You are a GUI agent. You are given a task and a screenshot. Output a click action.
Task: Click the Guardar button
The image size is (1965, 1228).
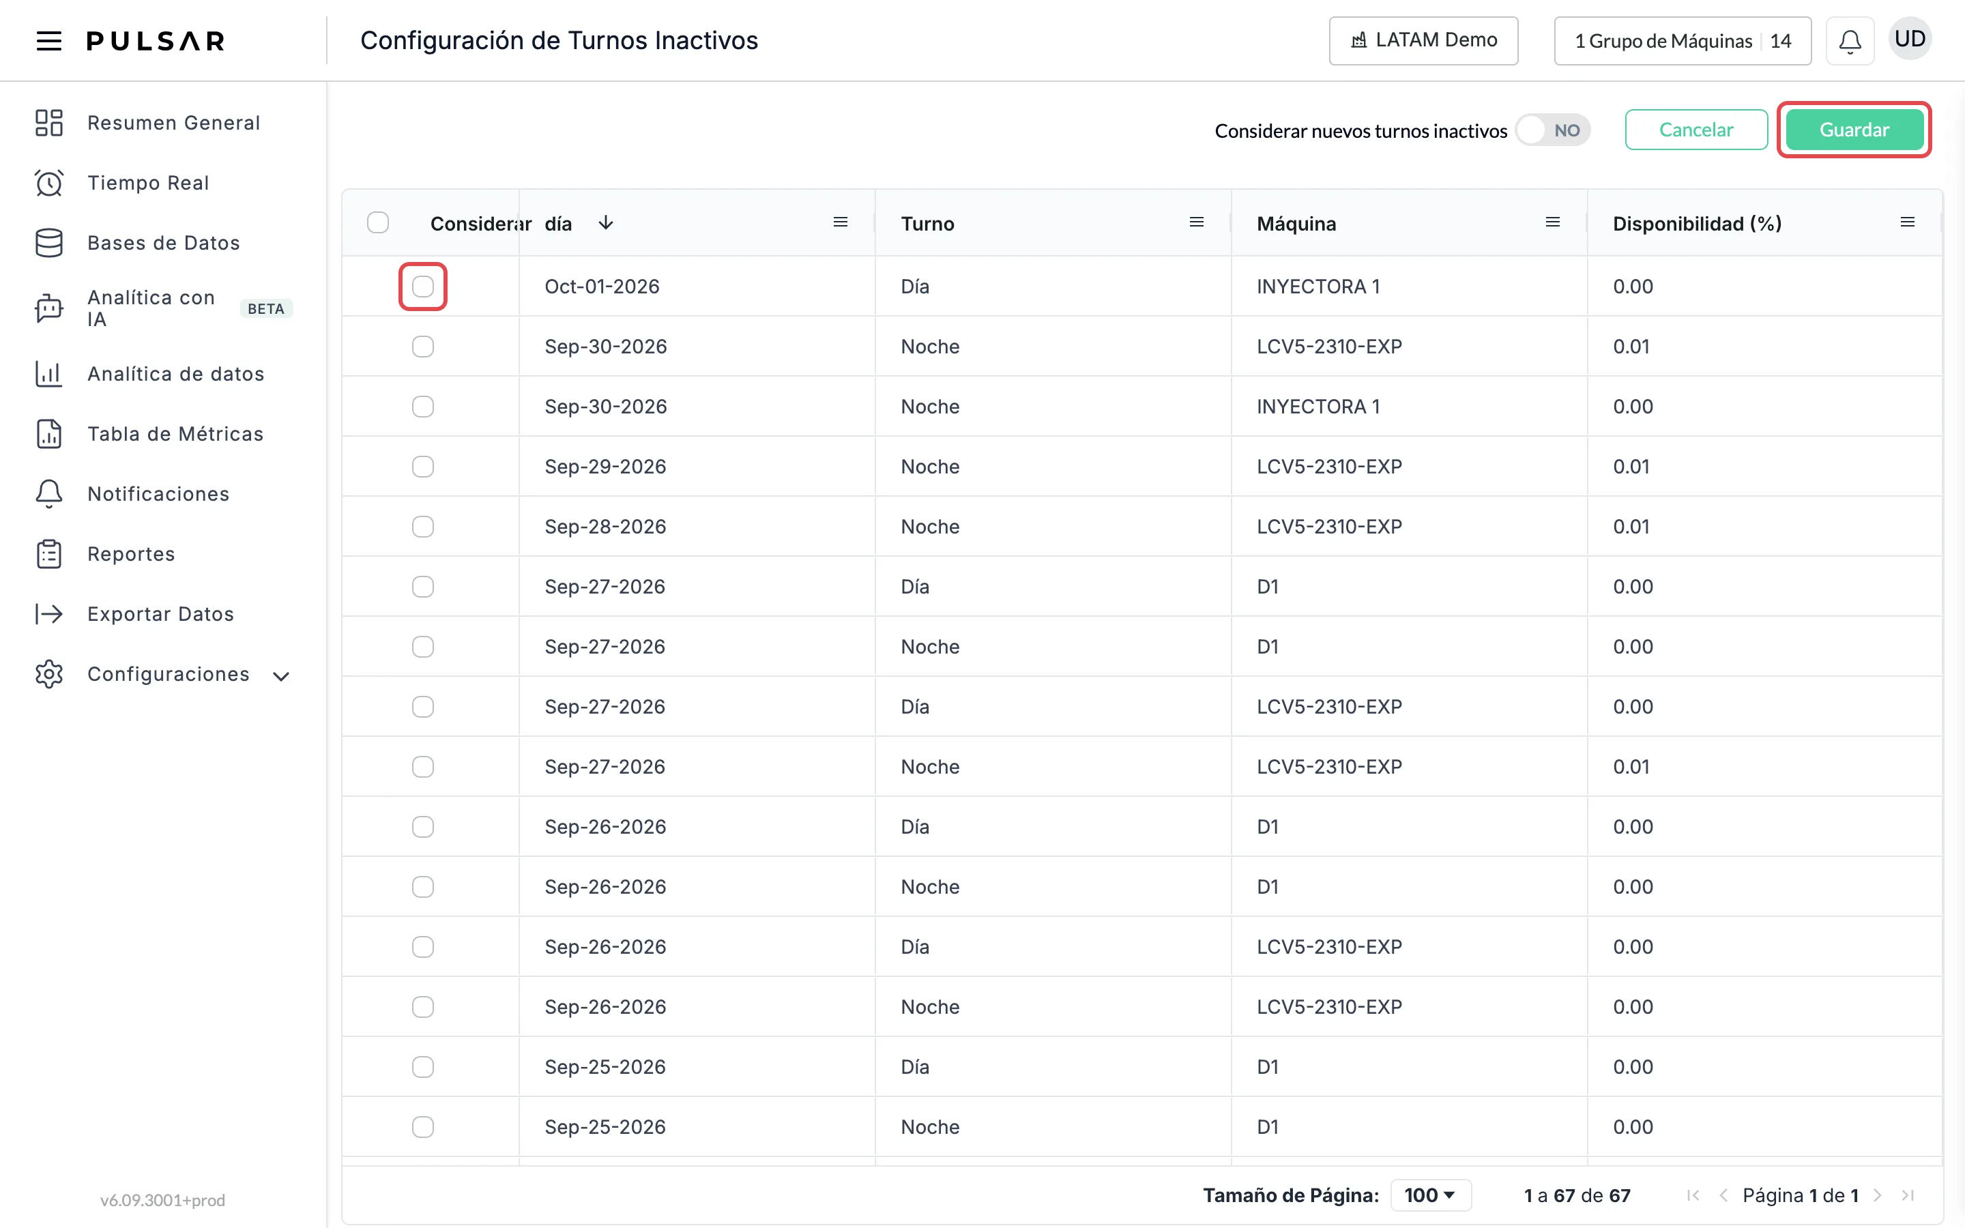tap(1854, 130)
